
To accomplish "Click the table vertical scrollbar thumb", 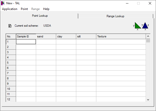I will pos(148,40).
